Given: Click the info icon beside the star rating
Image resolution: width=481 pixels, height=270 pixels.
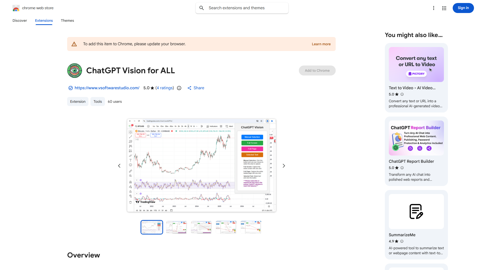Looking at the screenshot, I should 179,88.
